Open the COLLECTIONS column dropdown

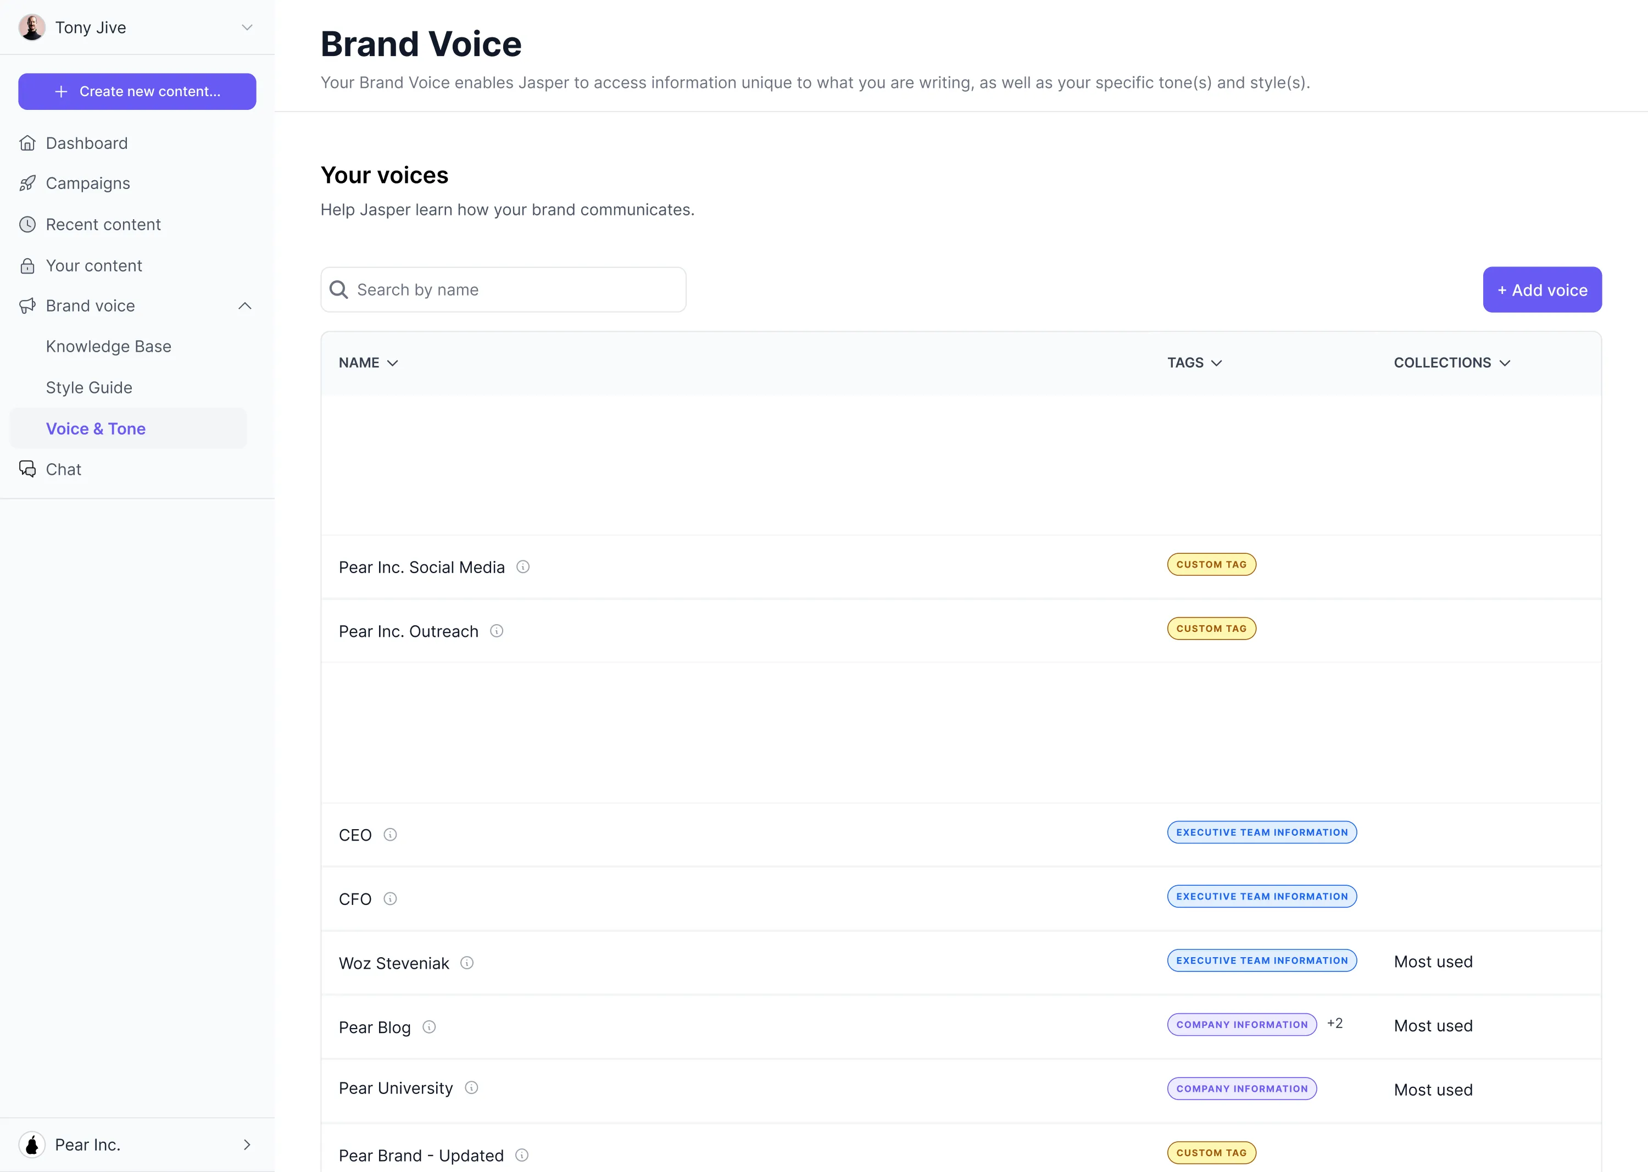click(1452, 362)
